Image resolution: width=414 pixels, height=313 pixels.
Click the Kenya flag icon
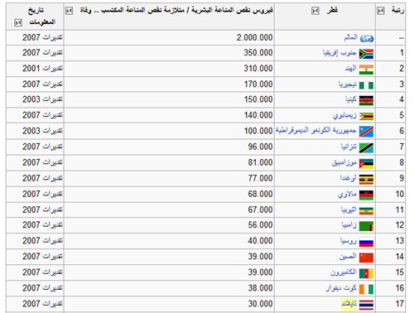coord(366,101)
